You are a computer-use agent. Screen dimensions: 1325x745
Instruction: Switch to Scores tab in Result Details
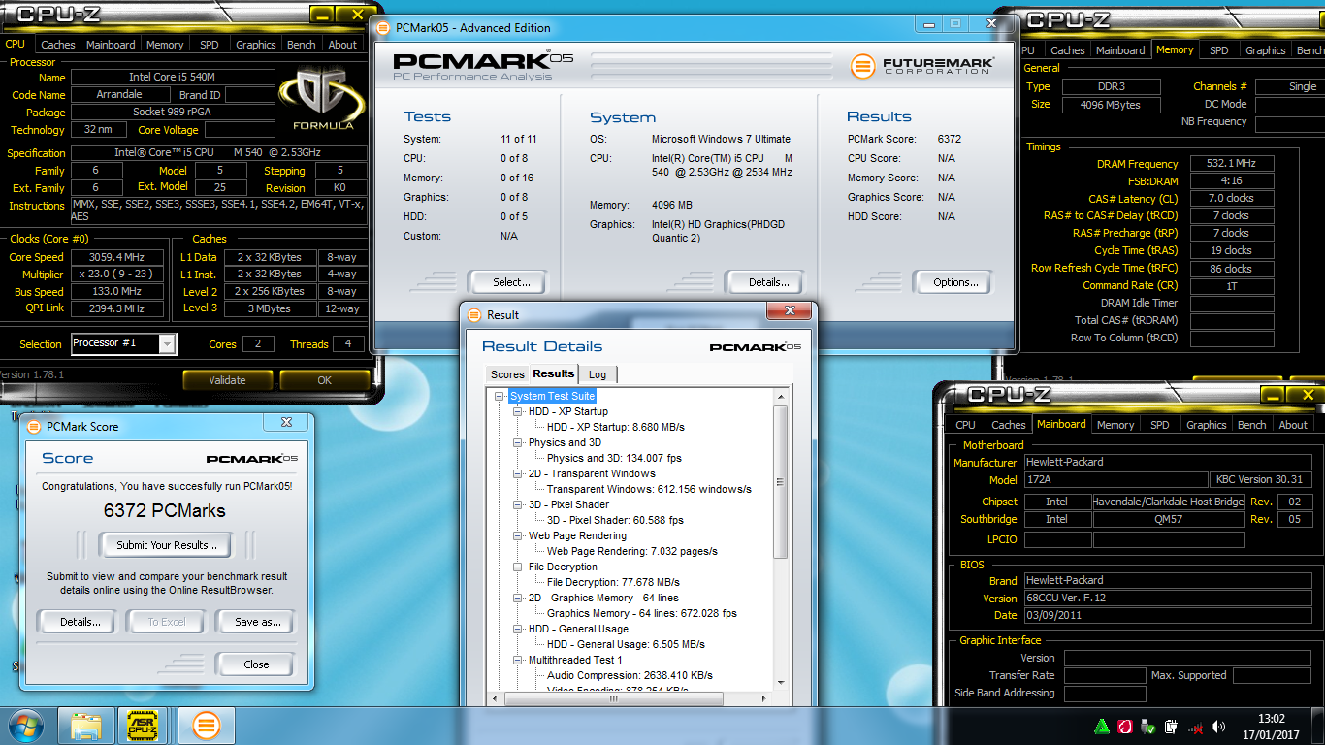coord(507,374)
